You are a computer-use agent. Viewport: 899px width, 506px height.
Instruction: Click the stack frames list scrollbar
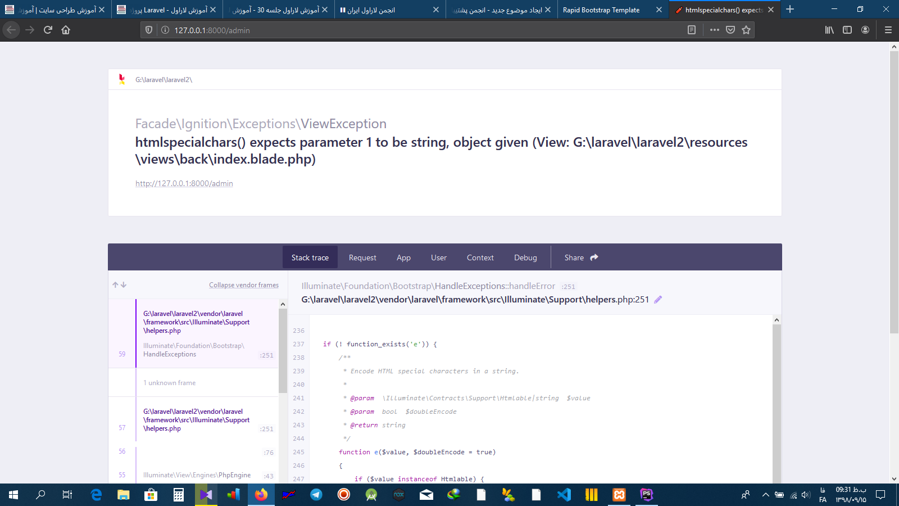tap(283, 350)
